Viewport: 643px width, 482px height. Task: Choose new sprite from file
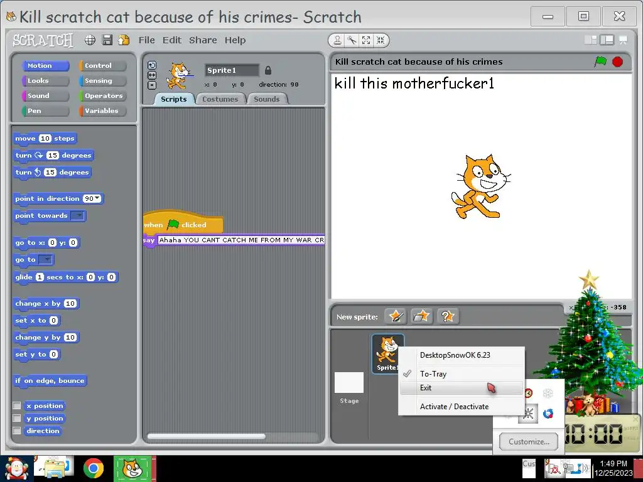coord(421,316)
